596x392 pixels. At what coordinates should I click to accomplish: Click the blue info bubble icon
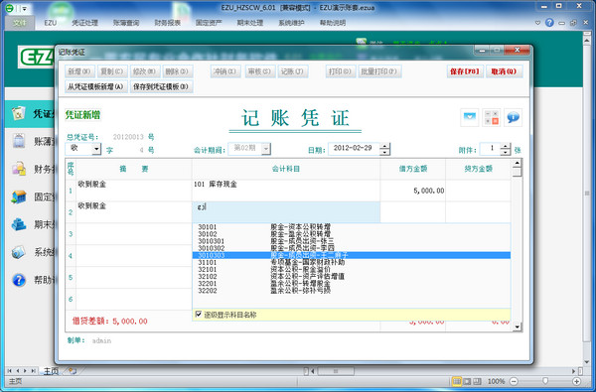[513, 117]
